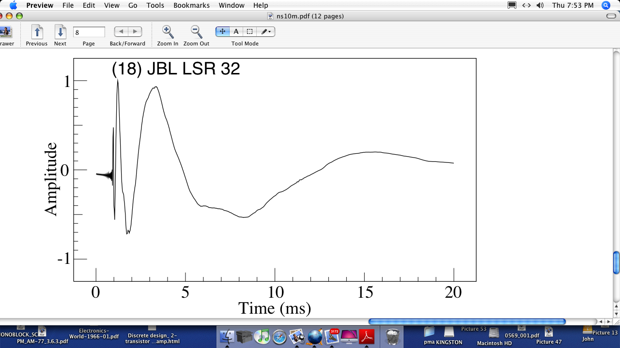Click the Thu 7:53 PM clock
Image resolution: width=620 pixels, height=348 pixels.
(573, 5)
